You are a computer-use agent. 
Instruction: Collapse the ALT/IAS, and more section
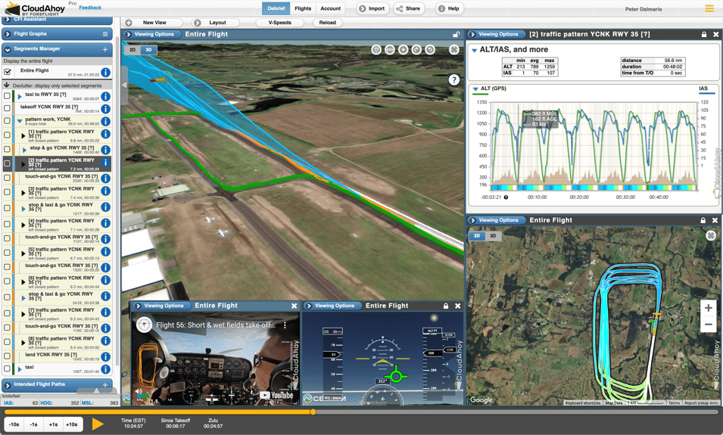click(x=475, y=50)
